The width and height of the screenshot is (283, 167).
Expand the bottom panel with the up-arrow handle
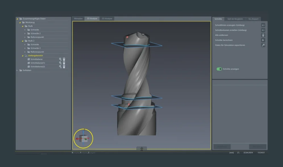coord(141,149)
